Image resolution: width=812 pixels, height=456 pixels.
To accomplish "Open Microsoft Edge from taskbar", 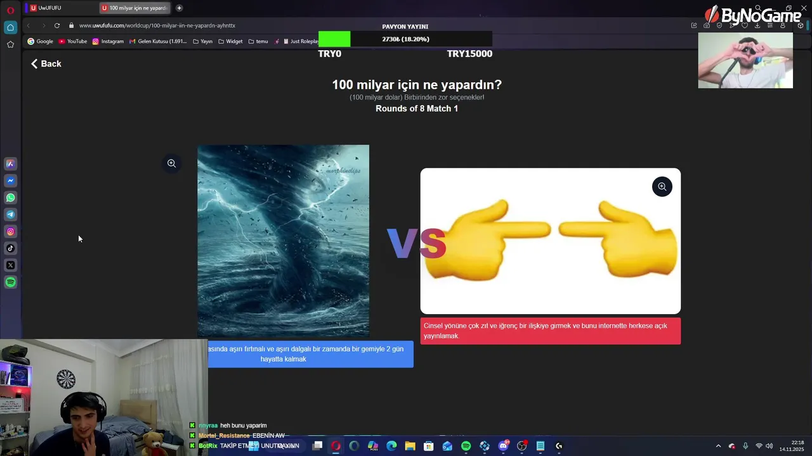I will [391, 446].
